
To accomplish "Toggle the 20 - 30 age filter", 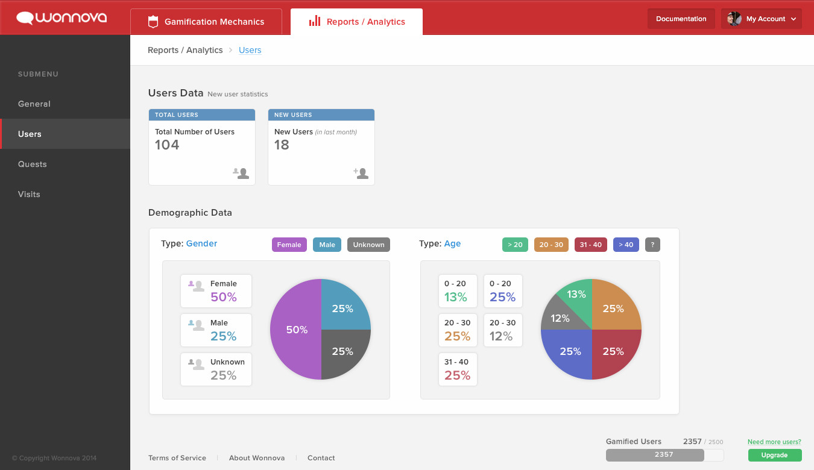I will (551, 245).
